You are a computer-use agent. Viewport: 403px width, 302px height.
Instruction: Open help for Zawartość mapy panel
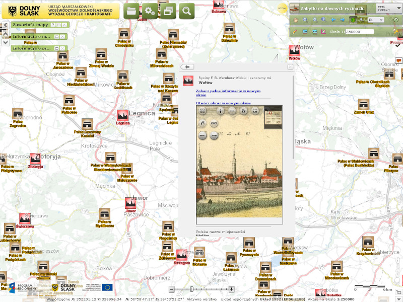53,25
